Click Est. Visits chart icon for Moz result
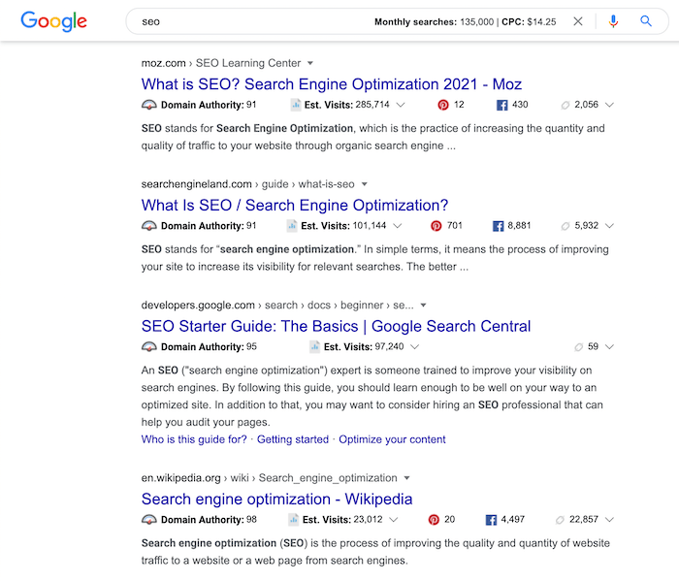This screenshot has height=581, width=679. pyautogui.click(x=296, y=105)
